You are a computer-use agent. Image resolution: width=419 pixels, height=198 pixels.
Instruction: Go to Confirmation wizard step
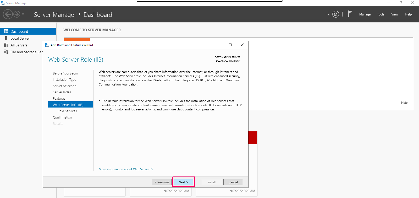pos(62,117)
